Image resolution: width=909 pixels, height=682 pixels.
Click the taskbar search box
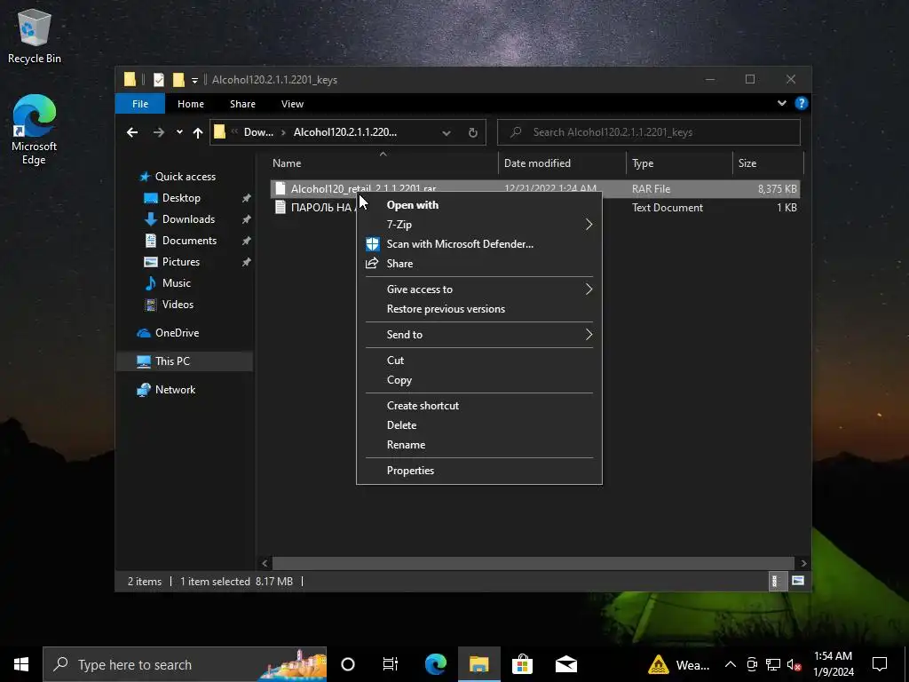pos(185,664)
